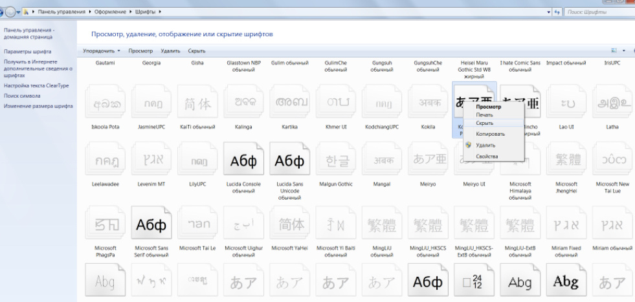Open the view options dropdown arrow

click(x=623, y=50)
